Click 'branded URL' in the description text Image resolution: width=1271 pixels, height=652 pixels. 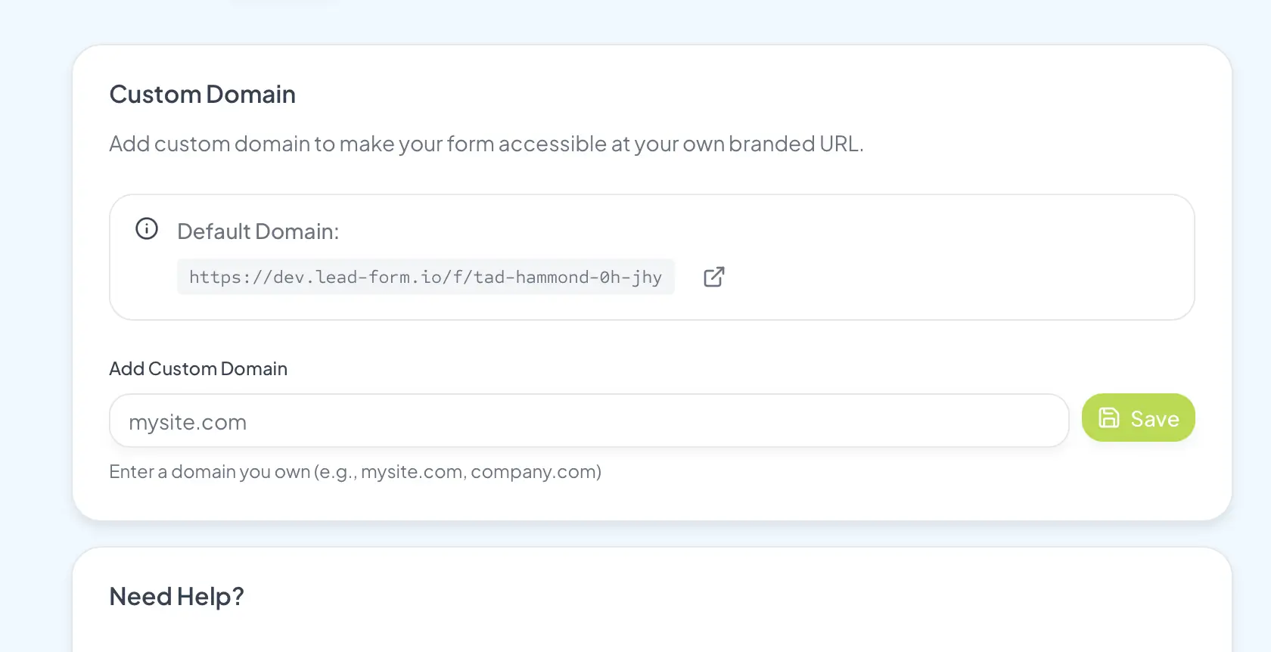coord(794,144)
